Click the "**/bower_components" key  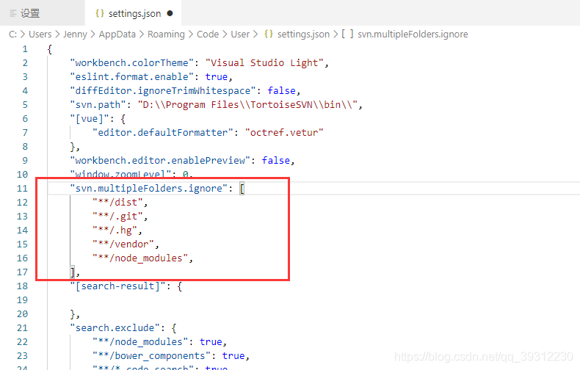152,356
